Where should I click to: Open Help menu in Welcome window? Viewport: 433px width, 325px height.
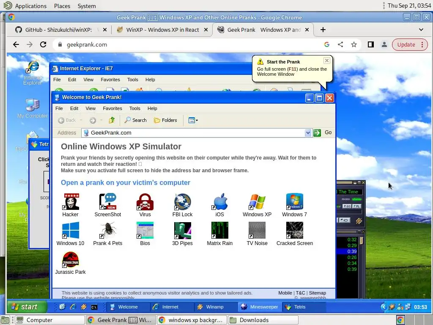click(x=152, y=108)
